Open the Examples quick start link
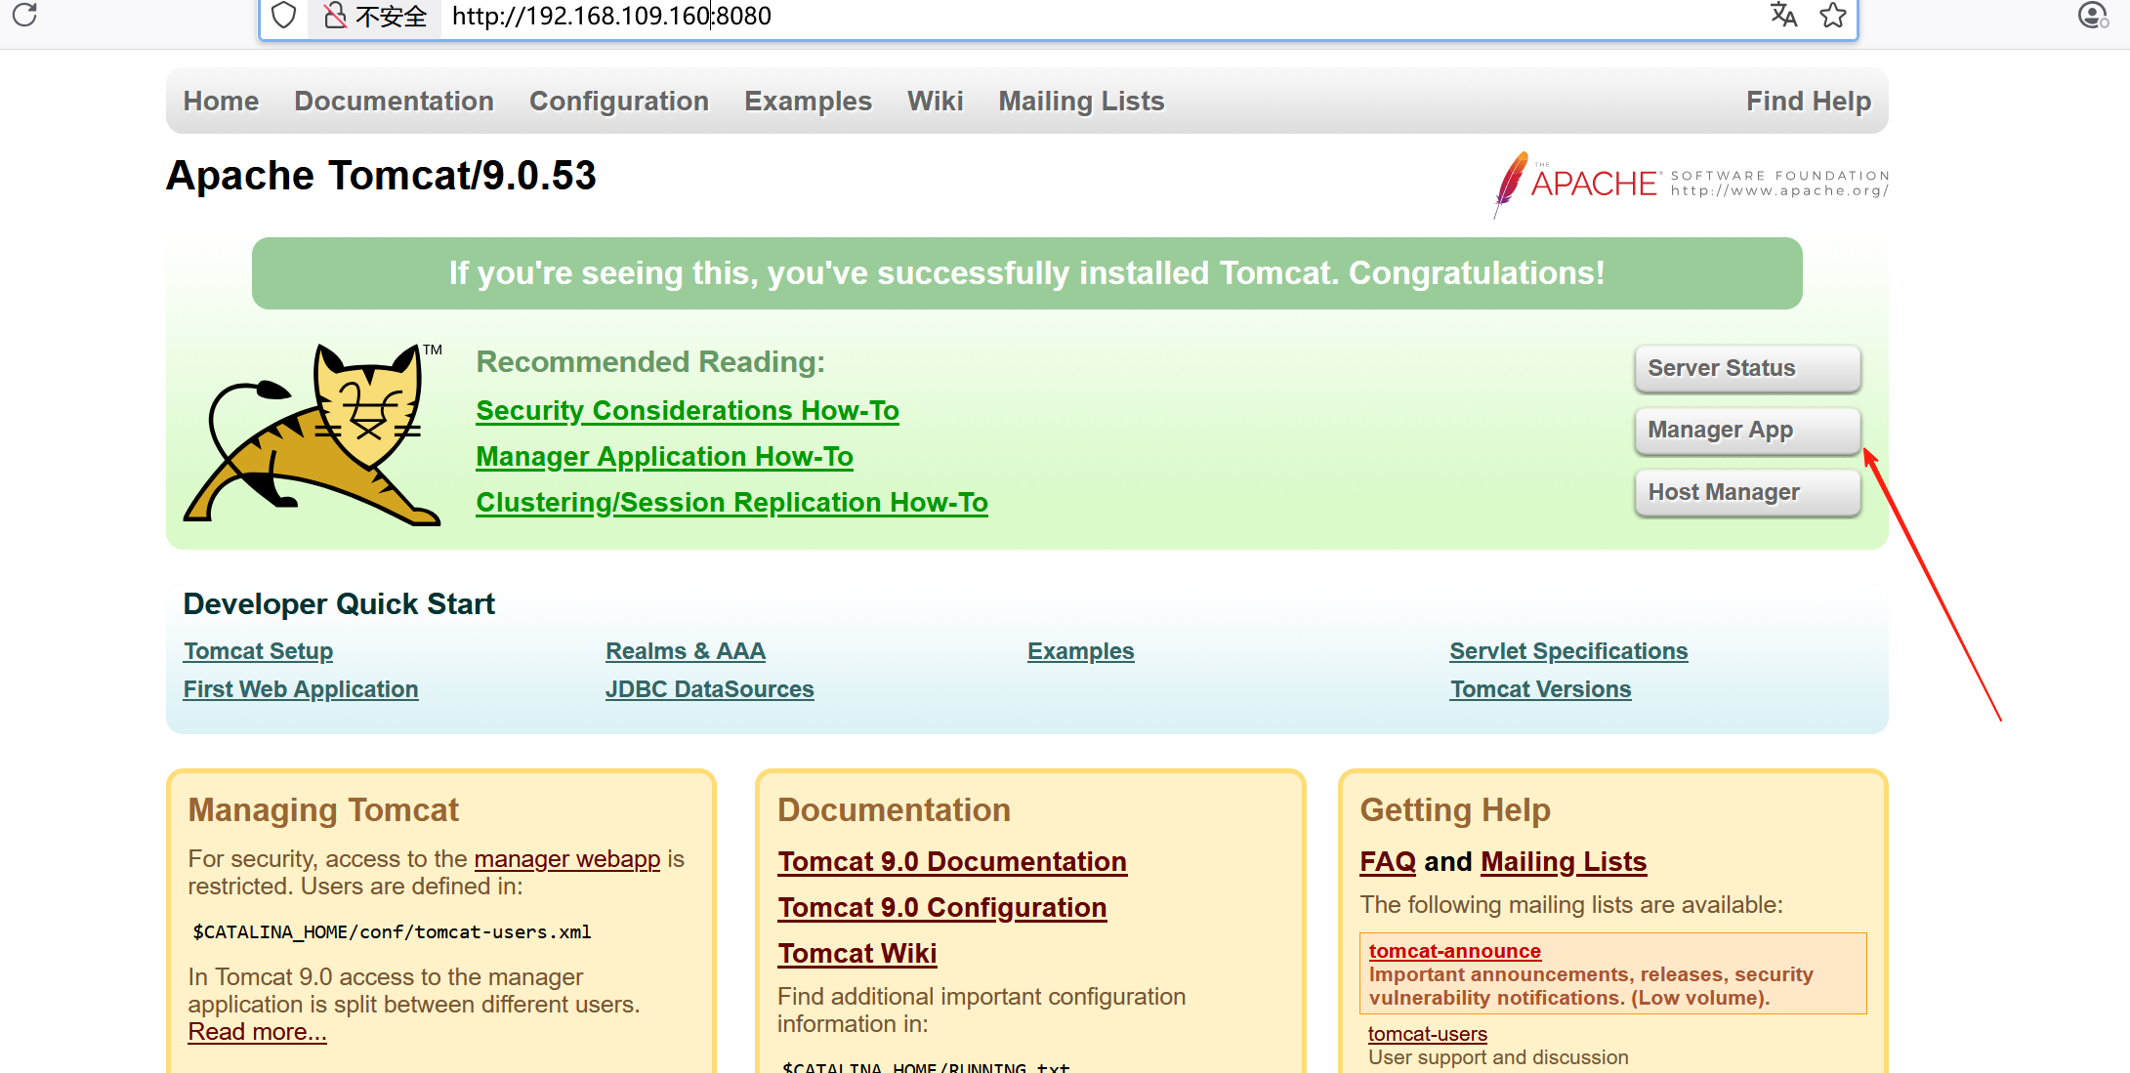The height and width of the screenshot is (1073, 2130). 1080,651
